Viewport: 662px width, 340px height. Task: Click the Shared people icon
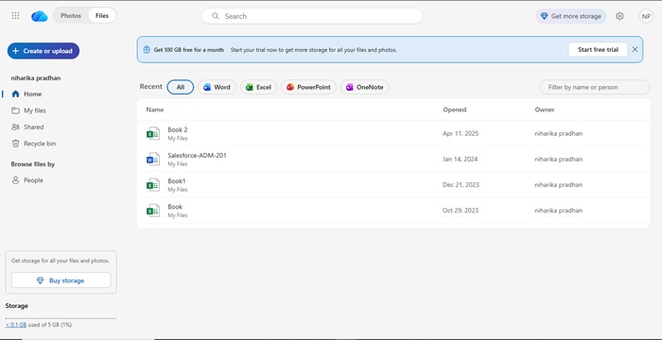(x=16, y=127)
